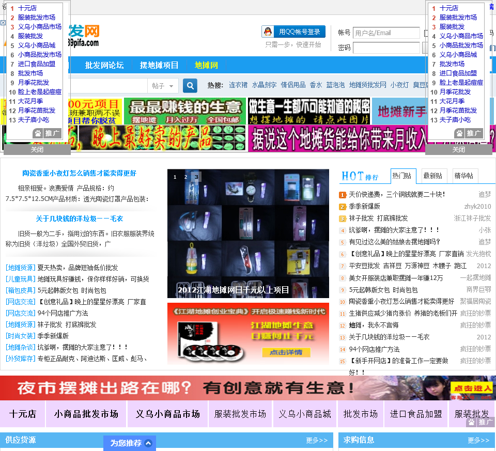Click 大花月季 in right popup list
Viewport: 496px width, 451px height.
point(452,101)
